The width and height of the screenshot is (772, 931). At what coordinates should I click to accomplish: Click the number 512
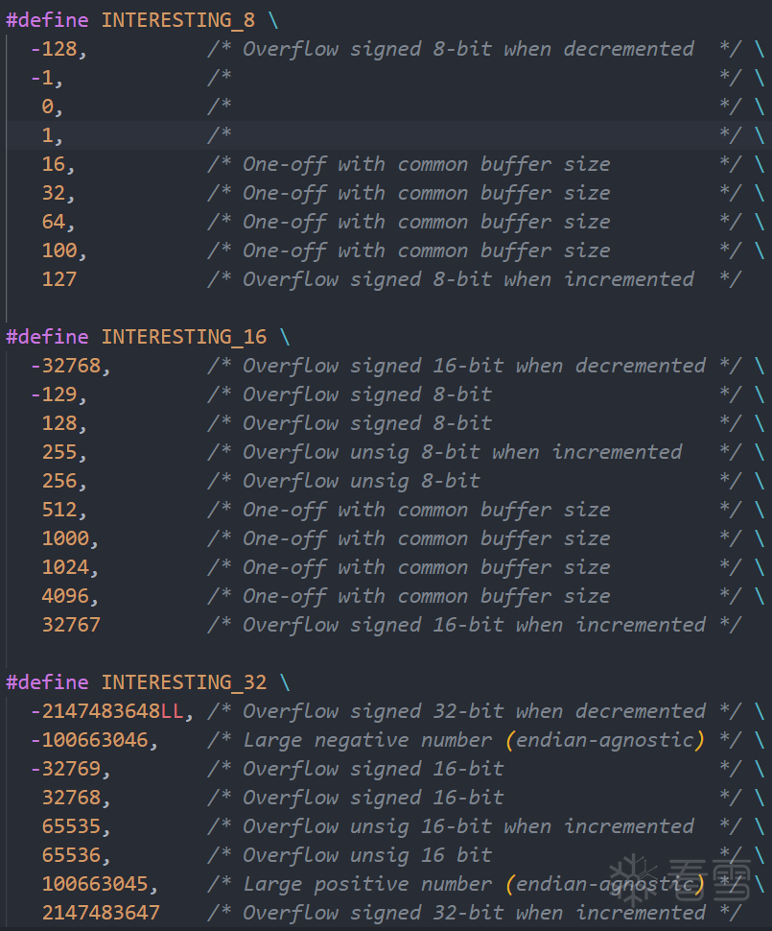point(58,510)
